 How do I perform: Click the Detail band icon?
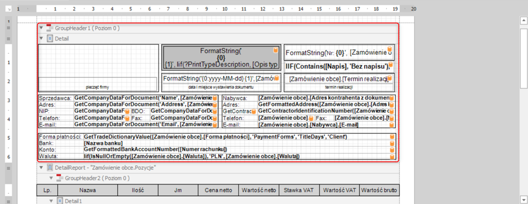coord(49,38)
